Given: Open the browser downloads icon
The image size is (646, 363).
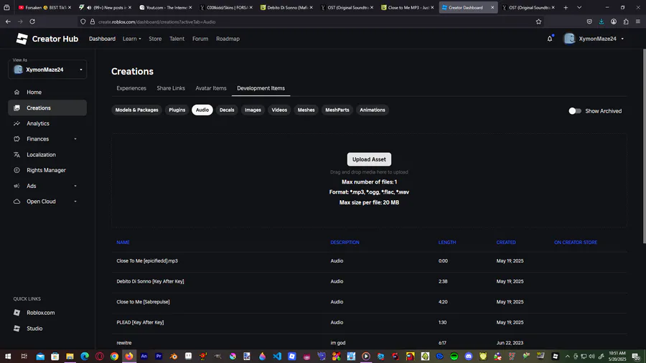Looking at the screenshot, I should pos(601,22).
